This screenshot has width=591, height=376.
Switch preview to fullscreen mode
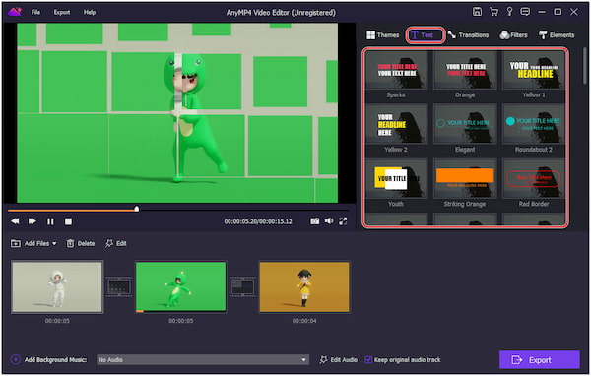343,221
